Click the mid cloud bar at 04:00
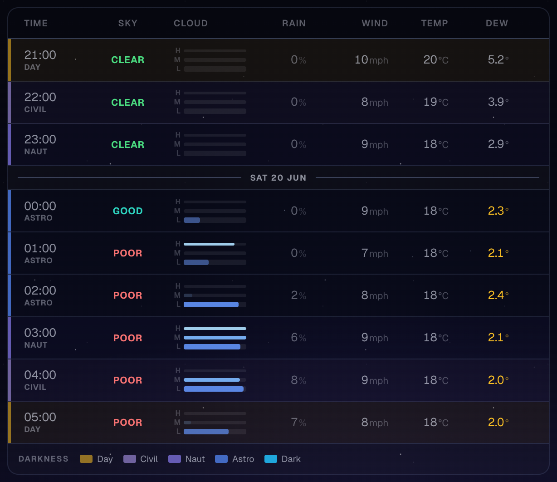557x482 pixels. (x=215, y=380)
